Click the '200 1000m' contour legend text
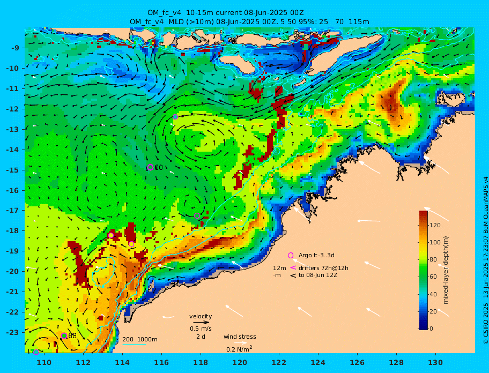 coord(140,339)
